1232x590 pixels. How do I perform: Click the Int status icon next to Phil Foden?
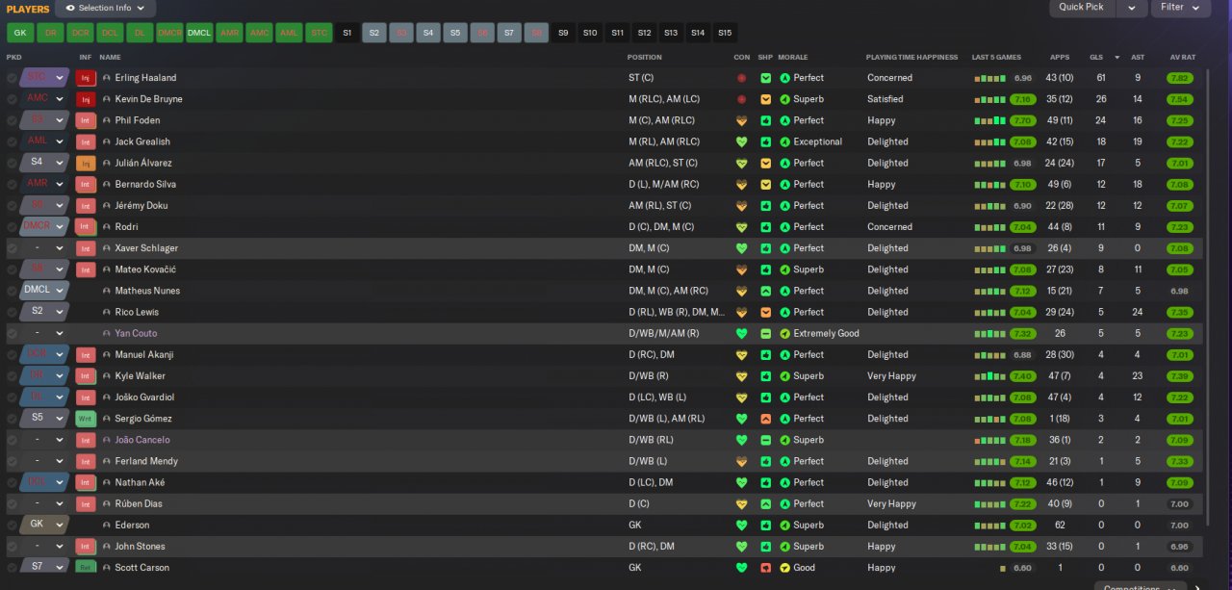86,120
